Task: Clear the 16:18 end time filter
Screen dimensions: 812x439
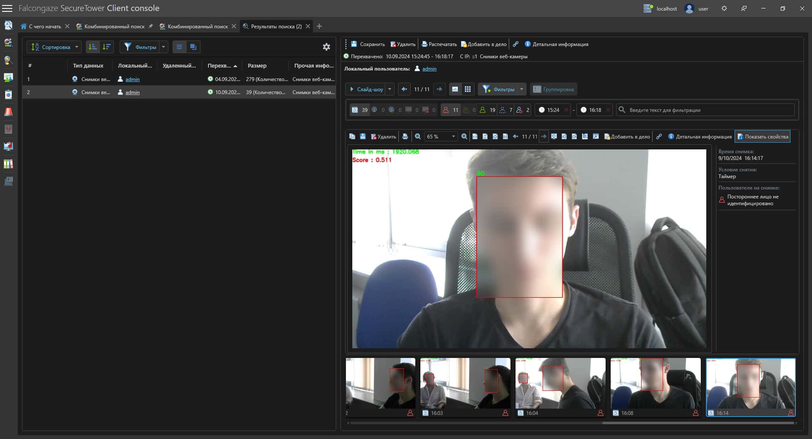Action: coord(608,110)
